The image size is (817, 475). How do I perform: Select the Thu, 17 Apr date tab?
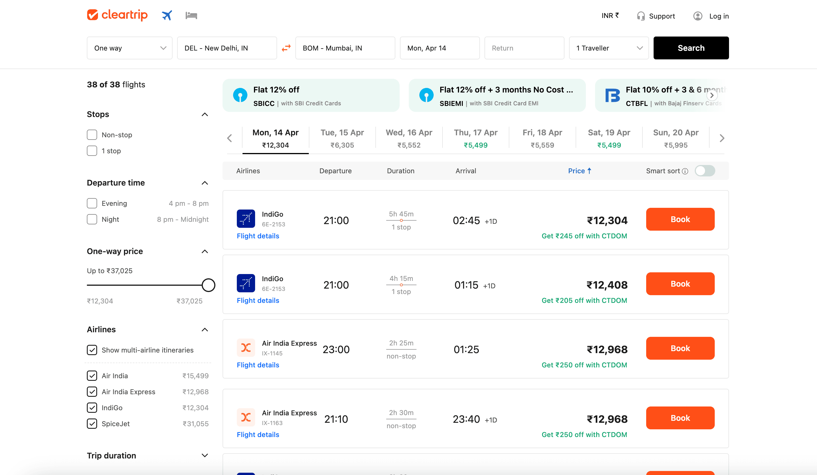[x=475, y=138]
